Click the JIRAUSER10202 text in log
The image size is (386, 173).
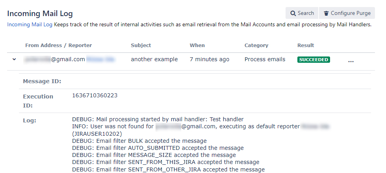[97, 134]
